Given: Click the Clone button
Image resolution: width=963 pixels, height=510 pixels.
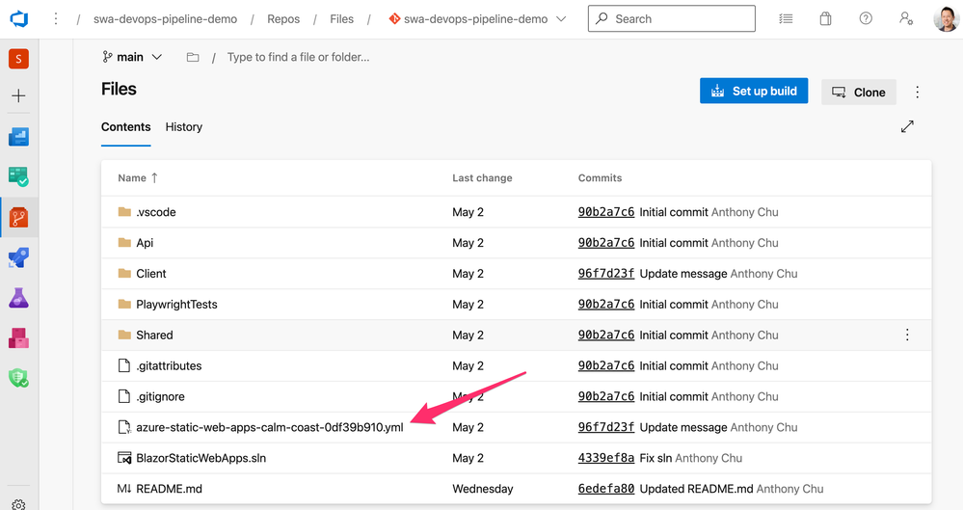Looking at the screenshot, I should (x=858, y=92).
